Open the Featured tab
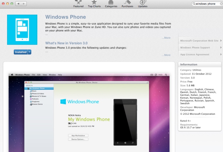Viewport: 223px width, 152px height. click(78, 4)
